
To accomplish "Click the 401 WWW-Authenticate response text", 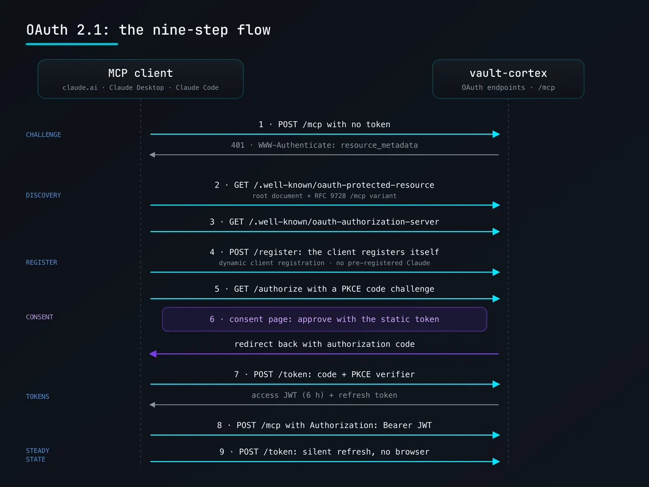I will (x=325, y=145).
